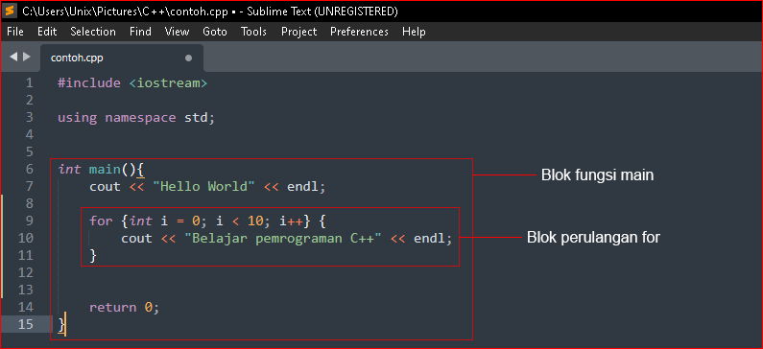Click cout on line 7
Viewport: 763px width, 349px height.
[x=105, y=187]
